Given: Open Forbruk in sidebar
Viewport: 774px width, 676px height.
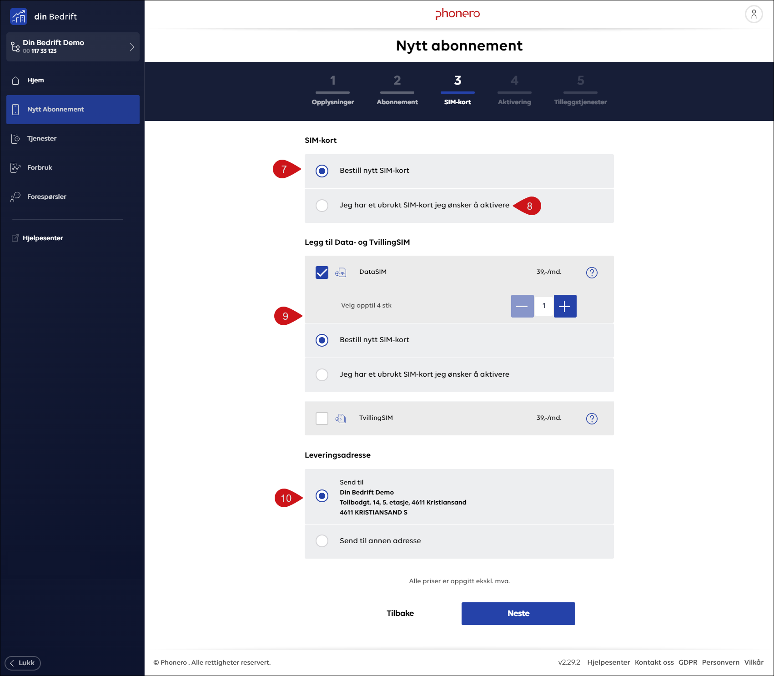Looking at the screenshot, I should (73, 167).
